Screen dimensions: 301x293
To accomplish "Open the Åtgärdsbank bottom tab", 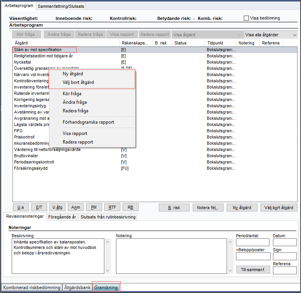I will [x=77, y=288].
